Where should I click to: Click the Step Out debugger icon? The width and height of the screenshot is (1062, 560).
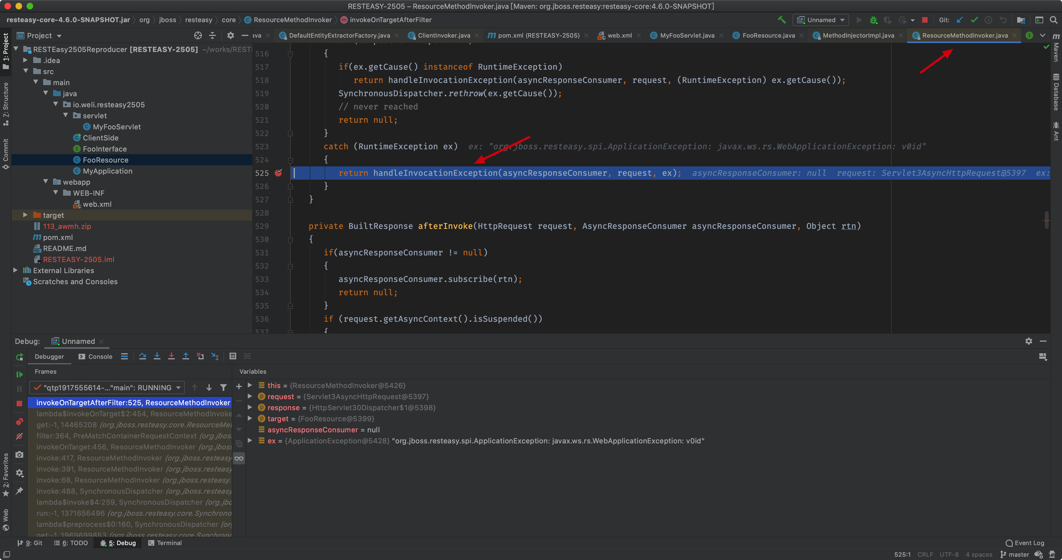pos(186,356)
